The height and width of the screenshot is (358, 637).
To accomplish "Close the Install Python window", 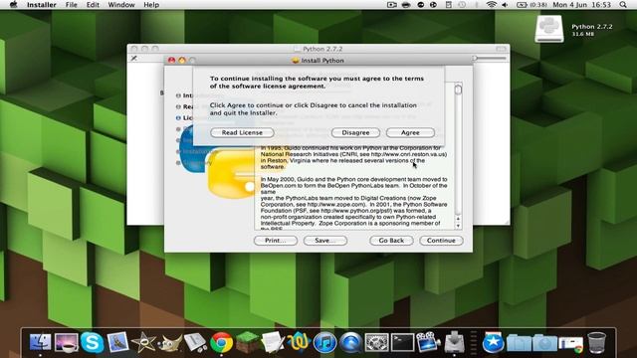I will tap(171, 60).
